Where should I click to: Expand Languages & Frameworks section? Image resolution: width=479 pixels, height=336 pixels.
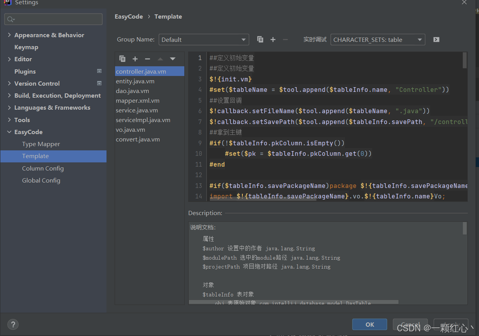click(x=9, y=107)
